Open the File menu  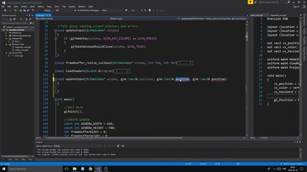(x=3, y=6)
